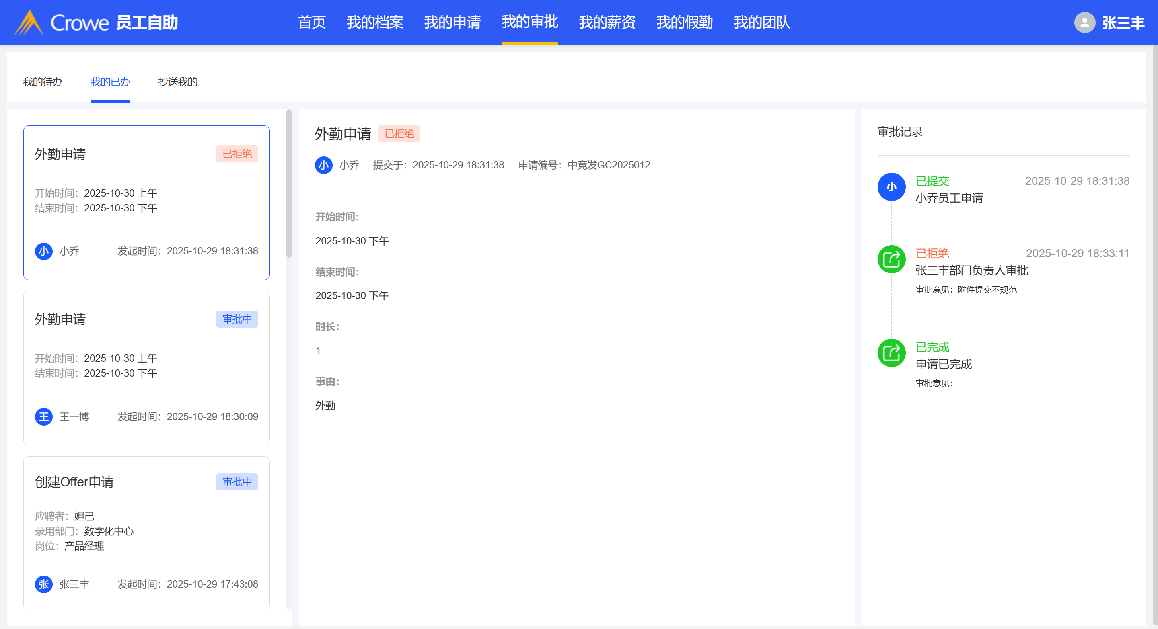1158x629 pixels.
Task: Click the 已提交 timeline avatar icon
Action: click(891, 187)
